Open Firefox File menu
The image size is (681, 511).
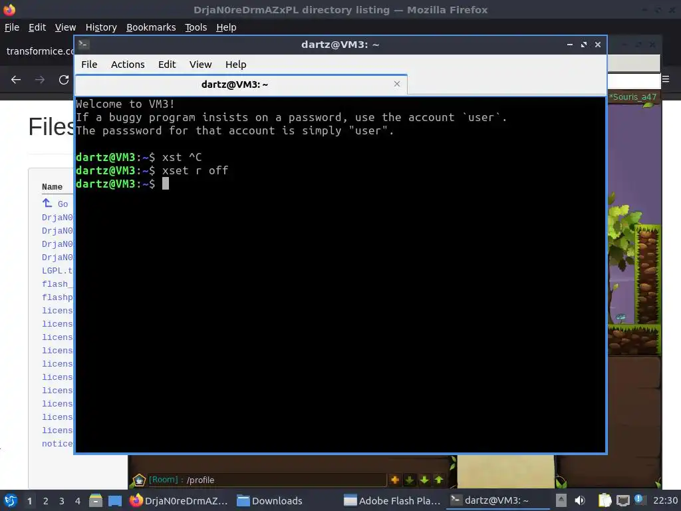(12, 27)
